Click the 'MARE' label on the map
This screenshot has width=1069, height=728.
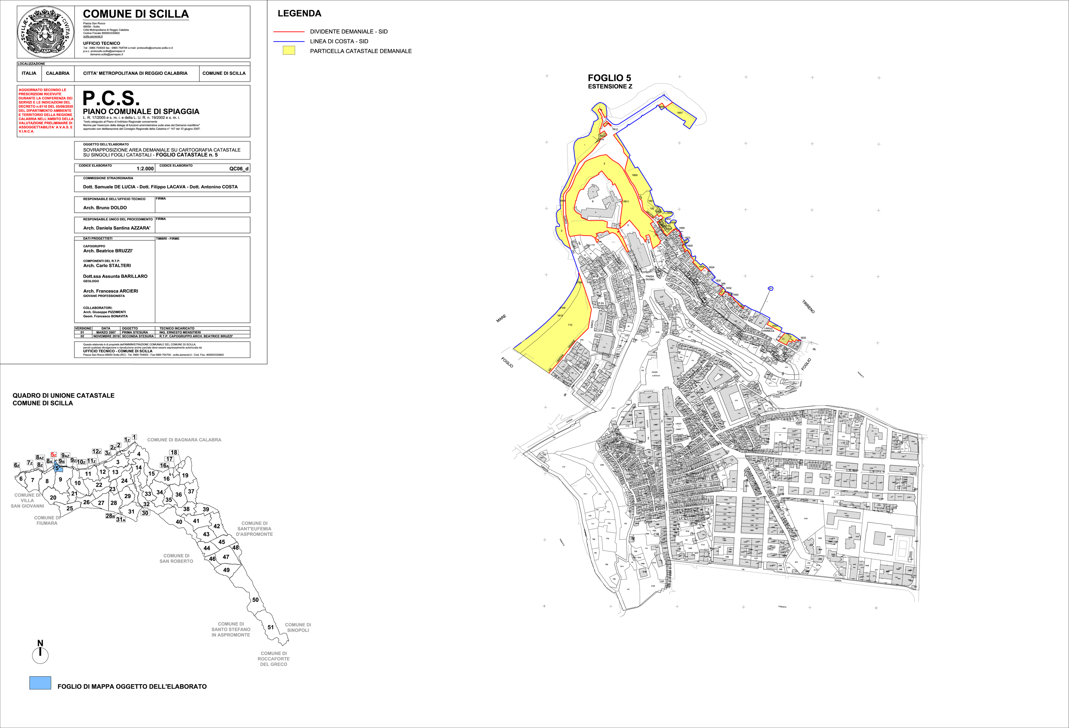501,318
